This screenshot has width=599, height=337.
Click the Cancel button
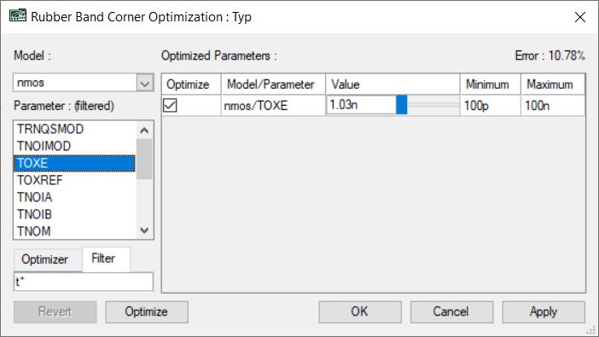point(451,311)
